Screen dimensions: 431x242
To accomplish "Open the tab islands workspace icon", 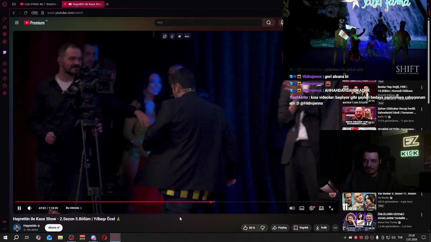I will [14, 4].
